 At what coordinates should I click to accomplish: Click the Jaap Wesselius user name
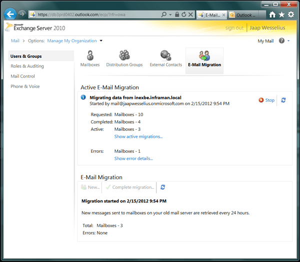[267, 28]
